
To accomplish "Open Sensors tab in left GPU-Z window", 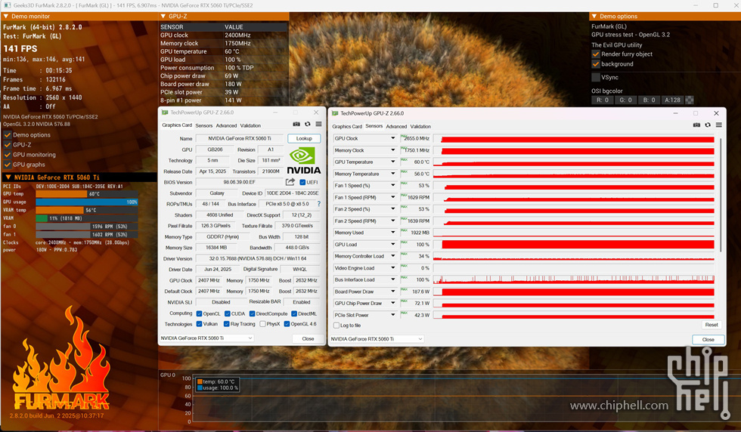I will coord(203,125).
